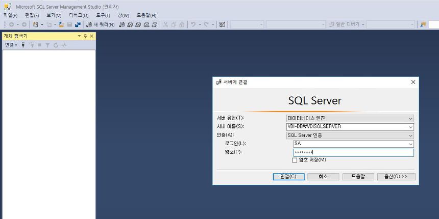The image size is (439, 219).
Task: Click the XMLA query icon
Action: [147, 24]
